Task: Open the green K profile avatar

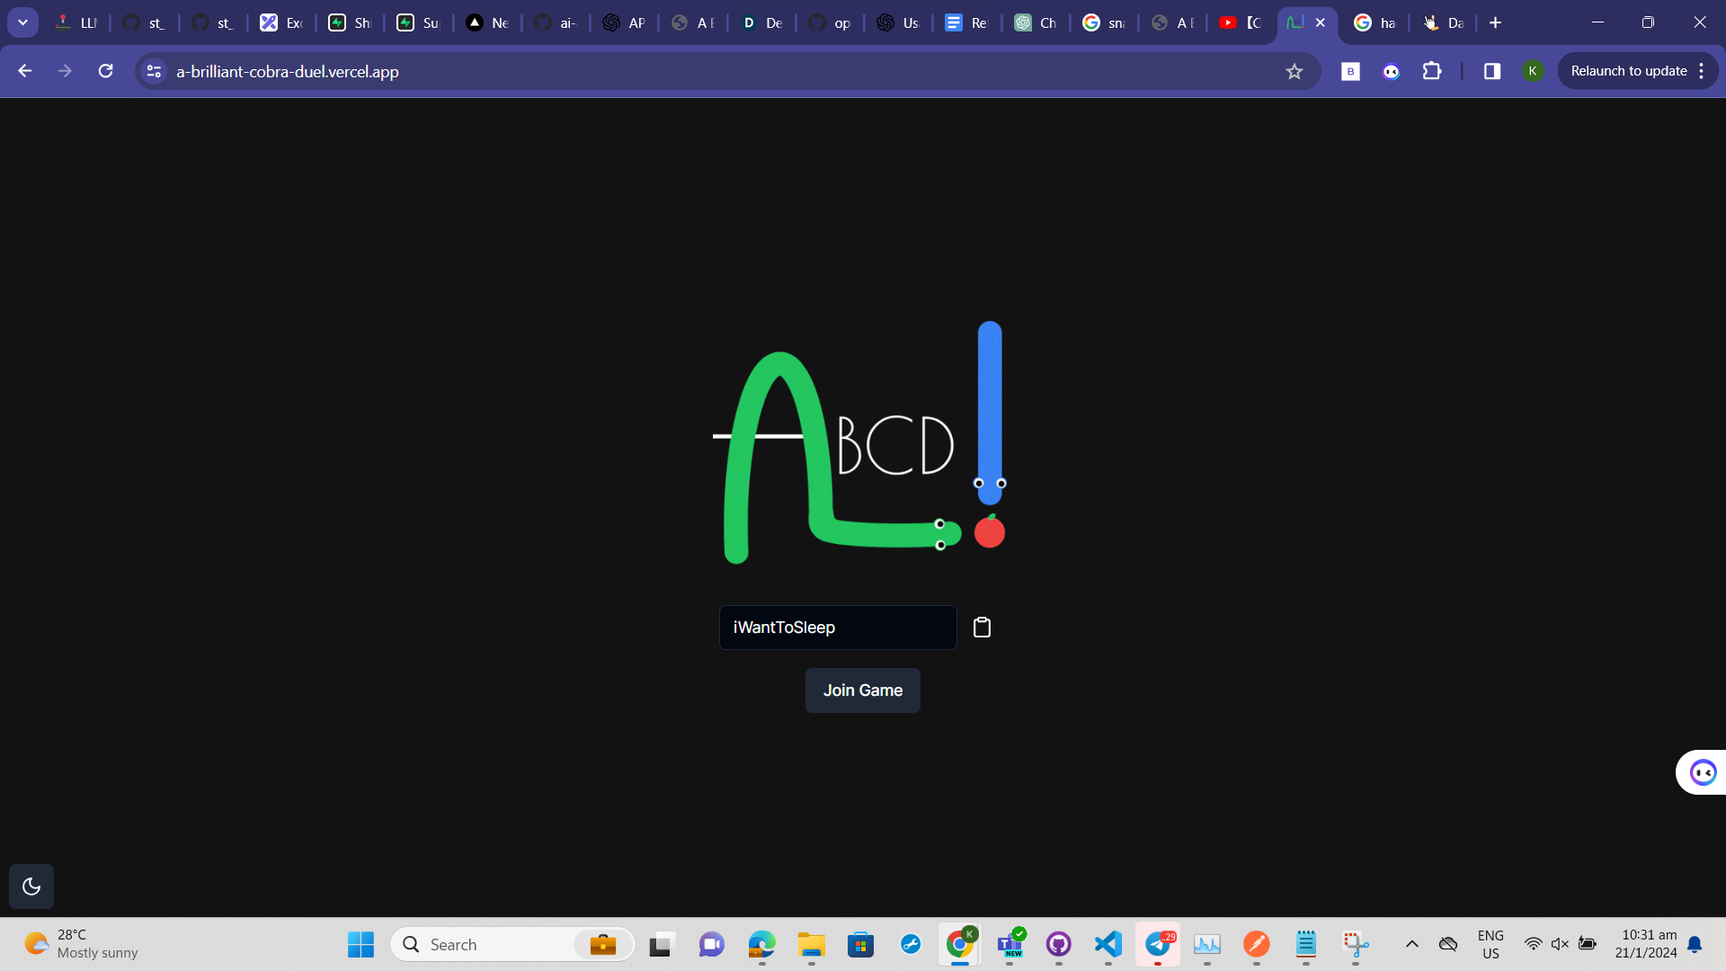Action: tap(1533, 71)
